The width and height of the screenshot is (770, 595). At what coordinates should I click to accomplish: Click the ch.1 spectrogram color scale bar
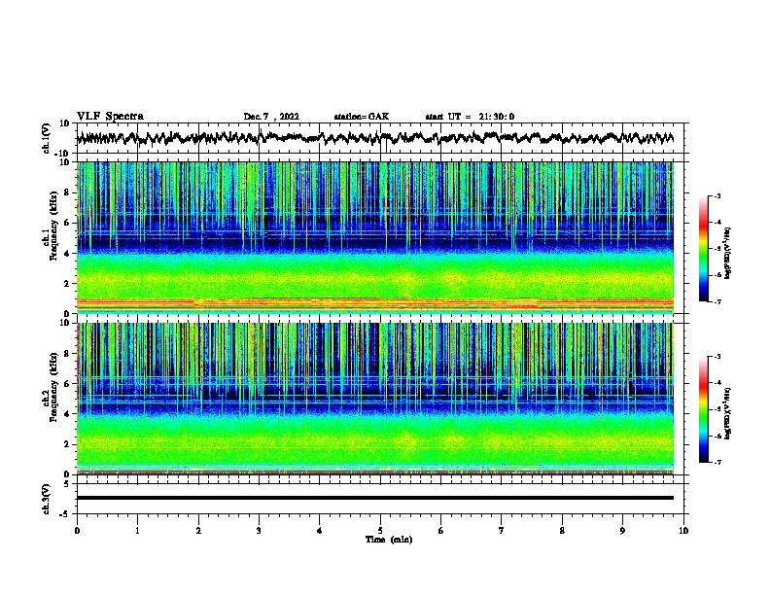click(704, 249)
